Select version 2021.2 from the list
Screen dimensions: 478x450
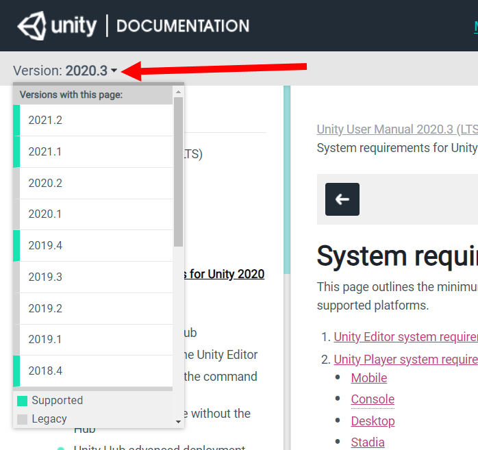[92, 120]
